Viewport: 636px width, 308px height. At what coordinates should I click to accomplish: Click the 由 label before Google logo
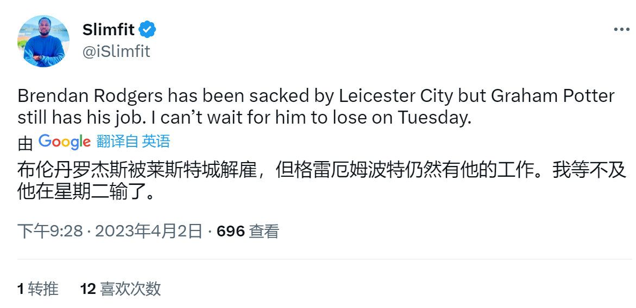coord(25,143)
